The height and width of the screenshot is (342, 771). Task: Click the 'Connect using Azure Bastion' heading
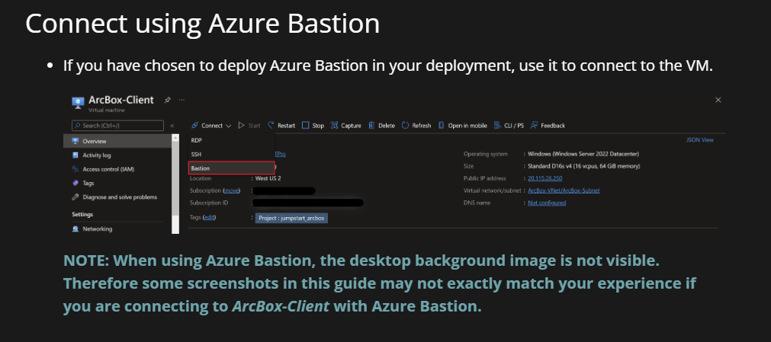[203, 24]
